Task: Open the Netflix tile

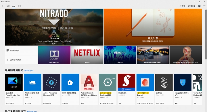Action: click(87, 55)
